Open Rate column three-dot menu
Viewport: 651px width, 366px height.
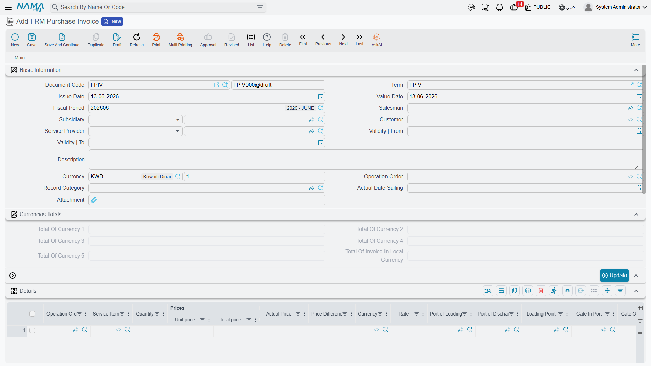pyautogui.click(x=423, y=314)
